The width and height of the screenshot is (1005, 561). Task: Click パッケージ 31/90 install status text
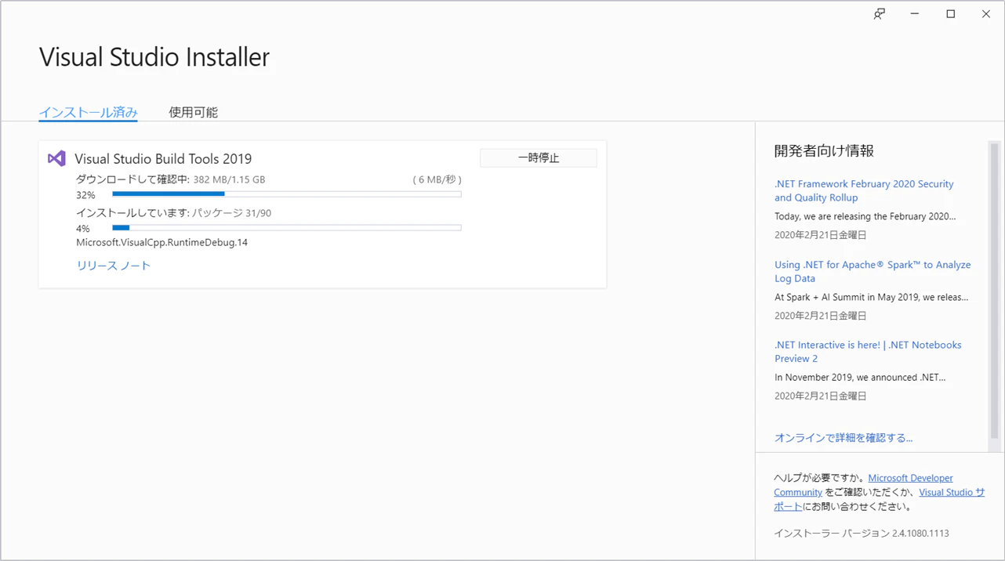pyautogui.click(x=231, y=213)
